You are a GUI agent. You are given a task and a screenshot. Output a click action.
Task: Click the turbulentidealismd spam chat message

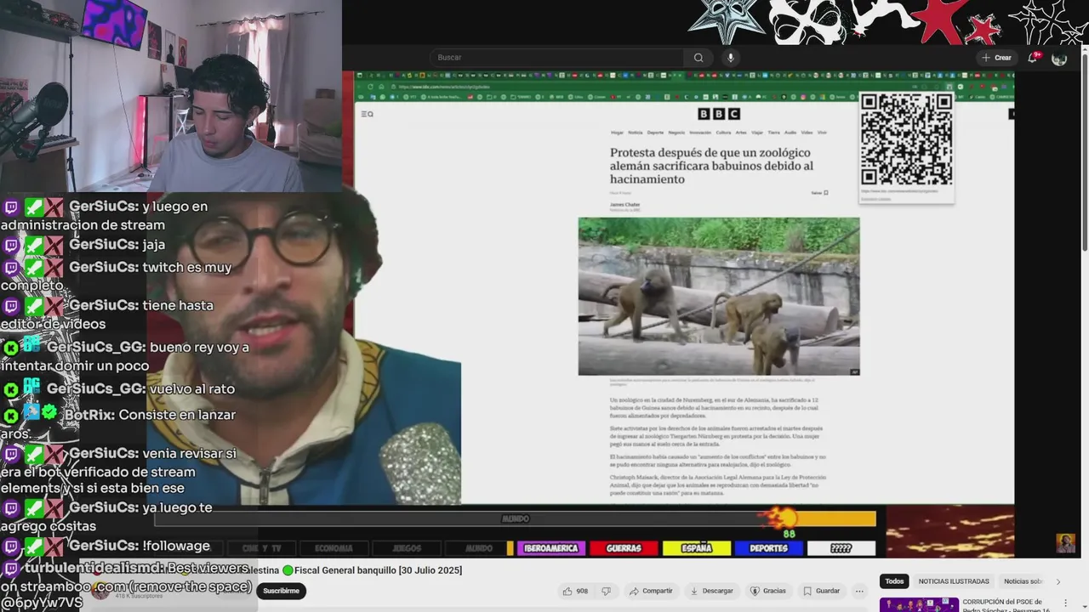(x=128, y=586)
